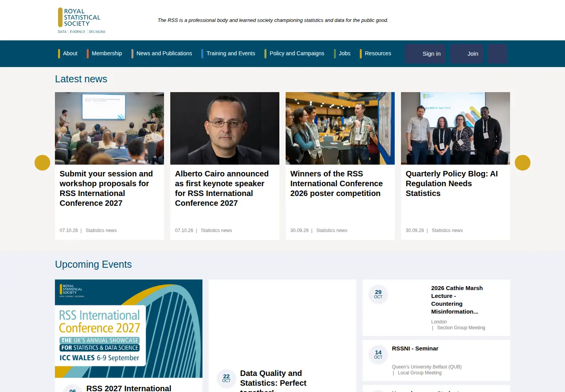Click 'Statistics news' tag under poster competition article

tap(332, 230)
